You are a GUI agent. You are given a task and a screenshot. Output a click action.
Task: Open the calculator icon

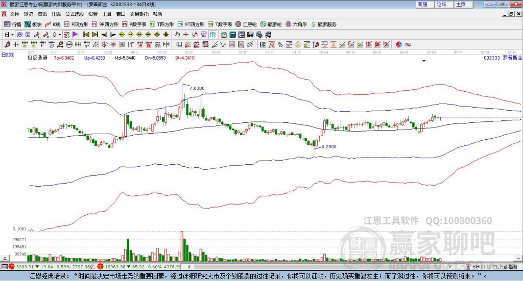tap(233, 35)
